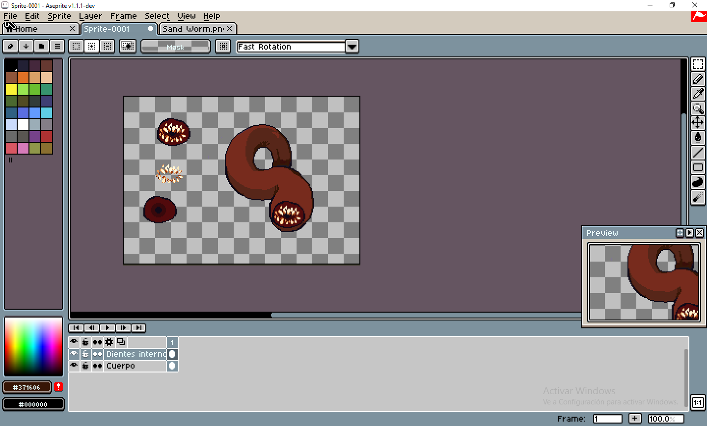This screenshot has height=426, width=707.
Task: Choose add to selection mode icon
Action: (92, 46)
